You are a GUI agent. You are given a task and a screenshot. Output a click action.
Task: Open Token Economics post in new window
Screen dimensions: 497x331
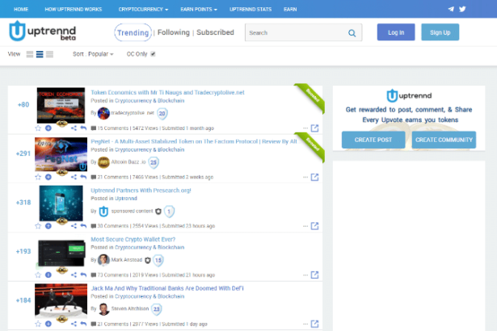314,128
